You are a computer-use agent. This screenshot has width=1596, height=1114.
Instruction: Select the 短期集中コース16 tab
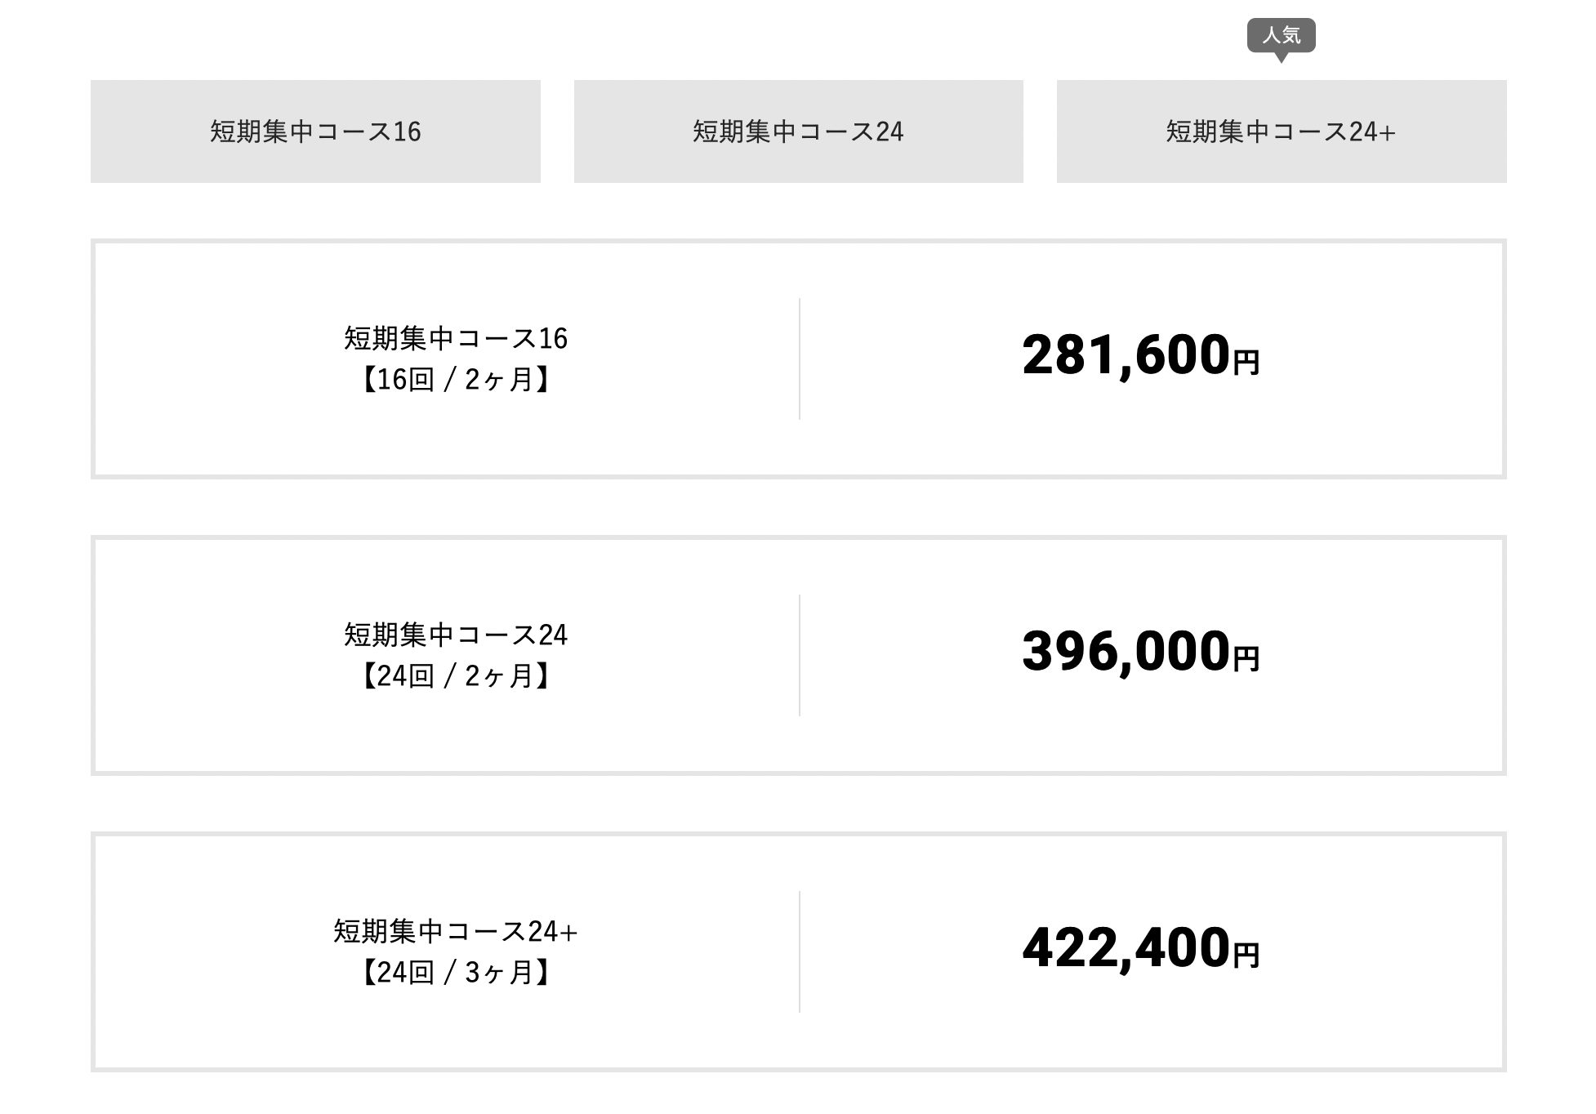pyautogui.click(x=315, y=131)
